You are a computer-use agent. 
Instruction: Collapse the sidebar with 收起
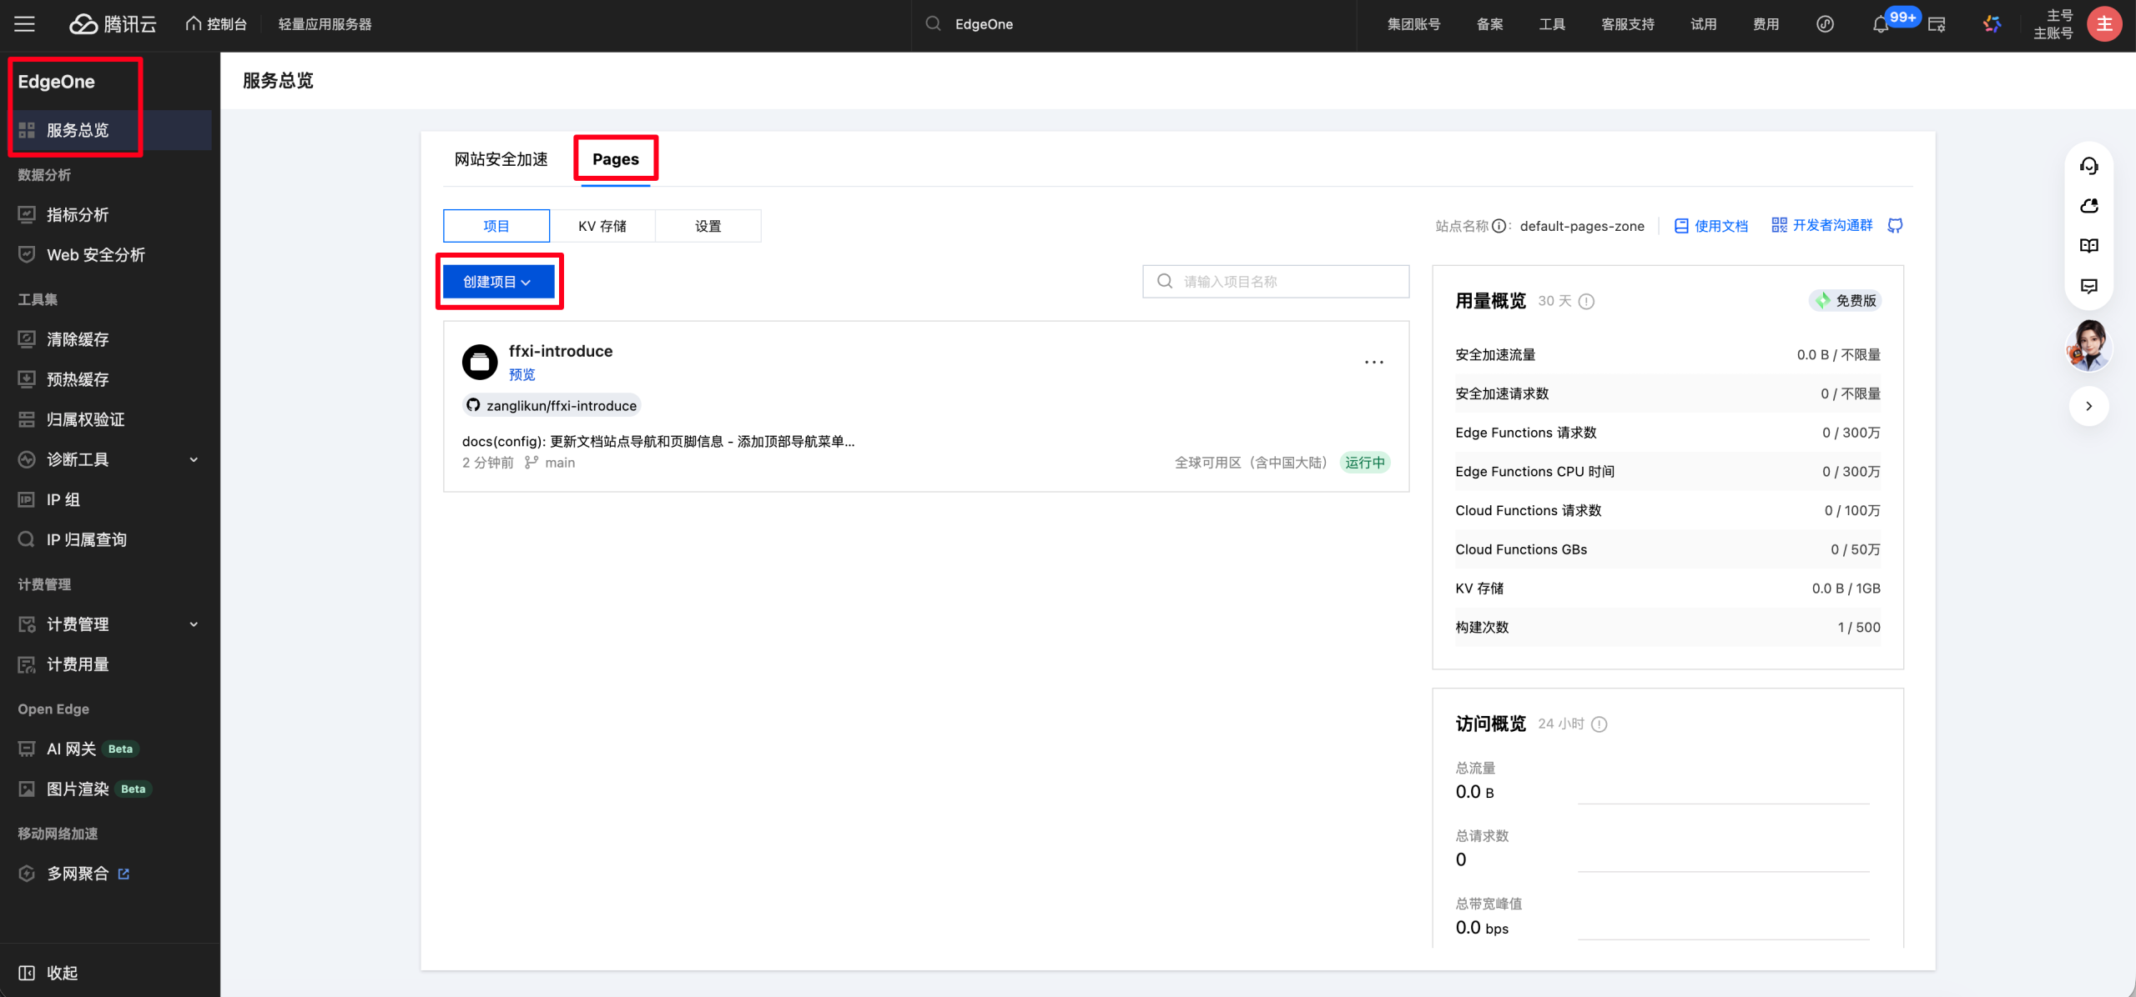48,973
